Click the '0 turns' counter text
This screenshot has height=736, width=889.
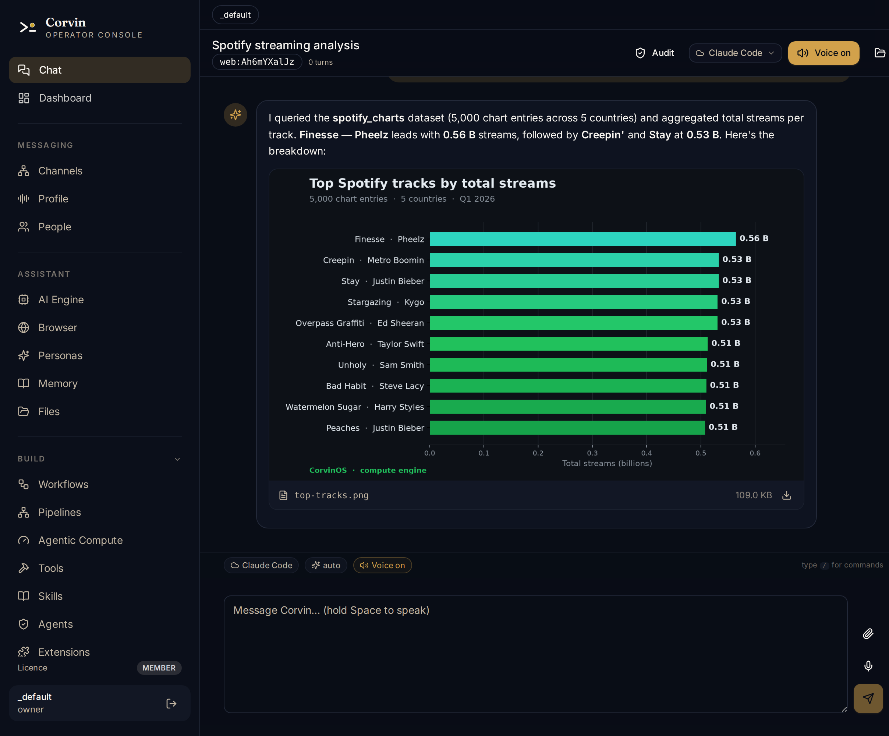pyautogui.click(x=320, y=62)
